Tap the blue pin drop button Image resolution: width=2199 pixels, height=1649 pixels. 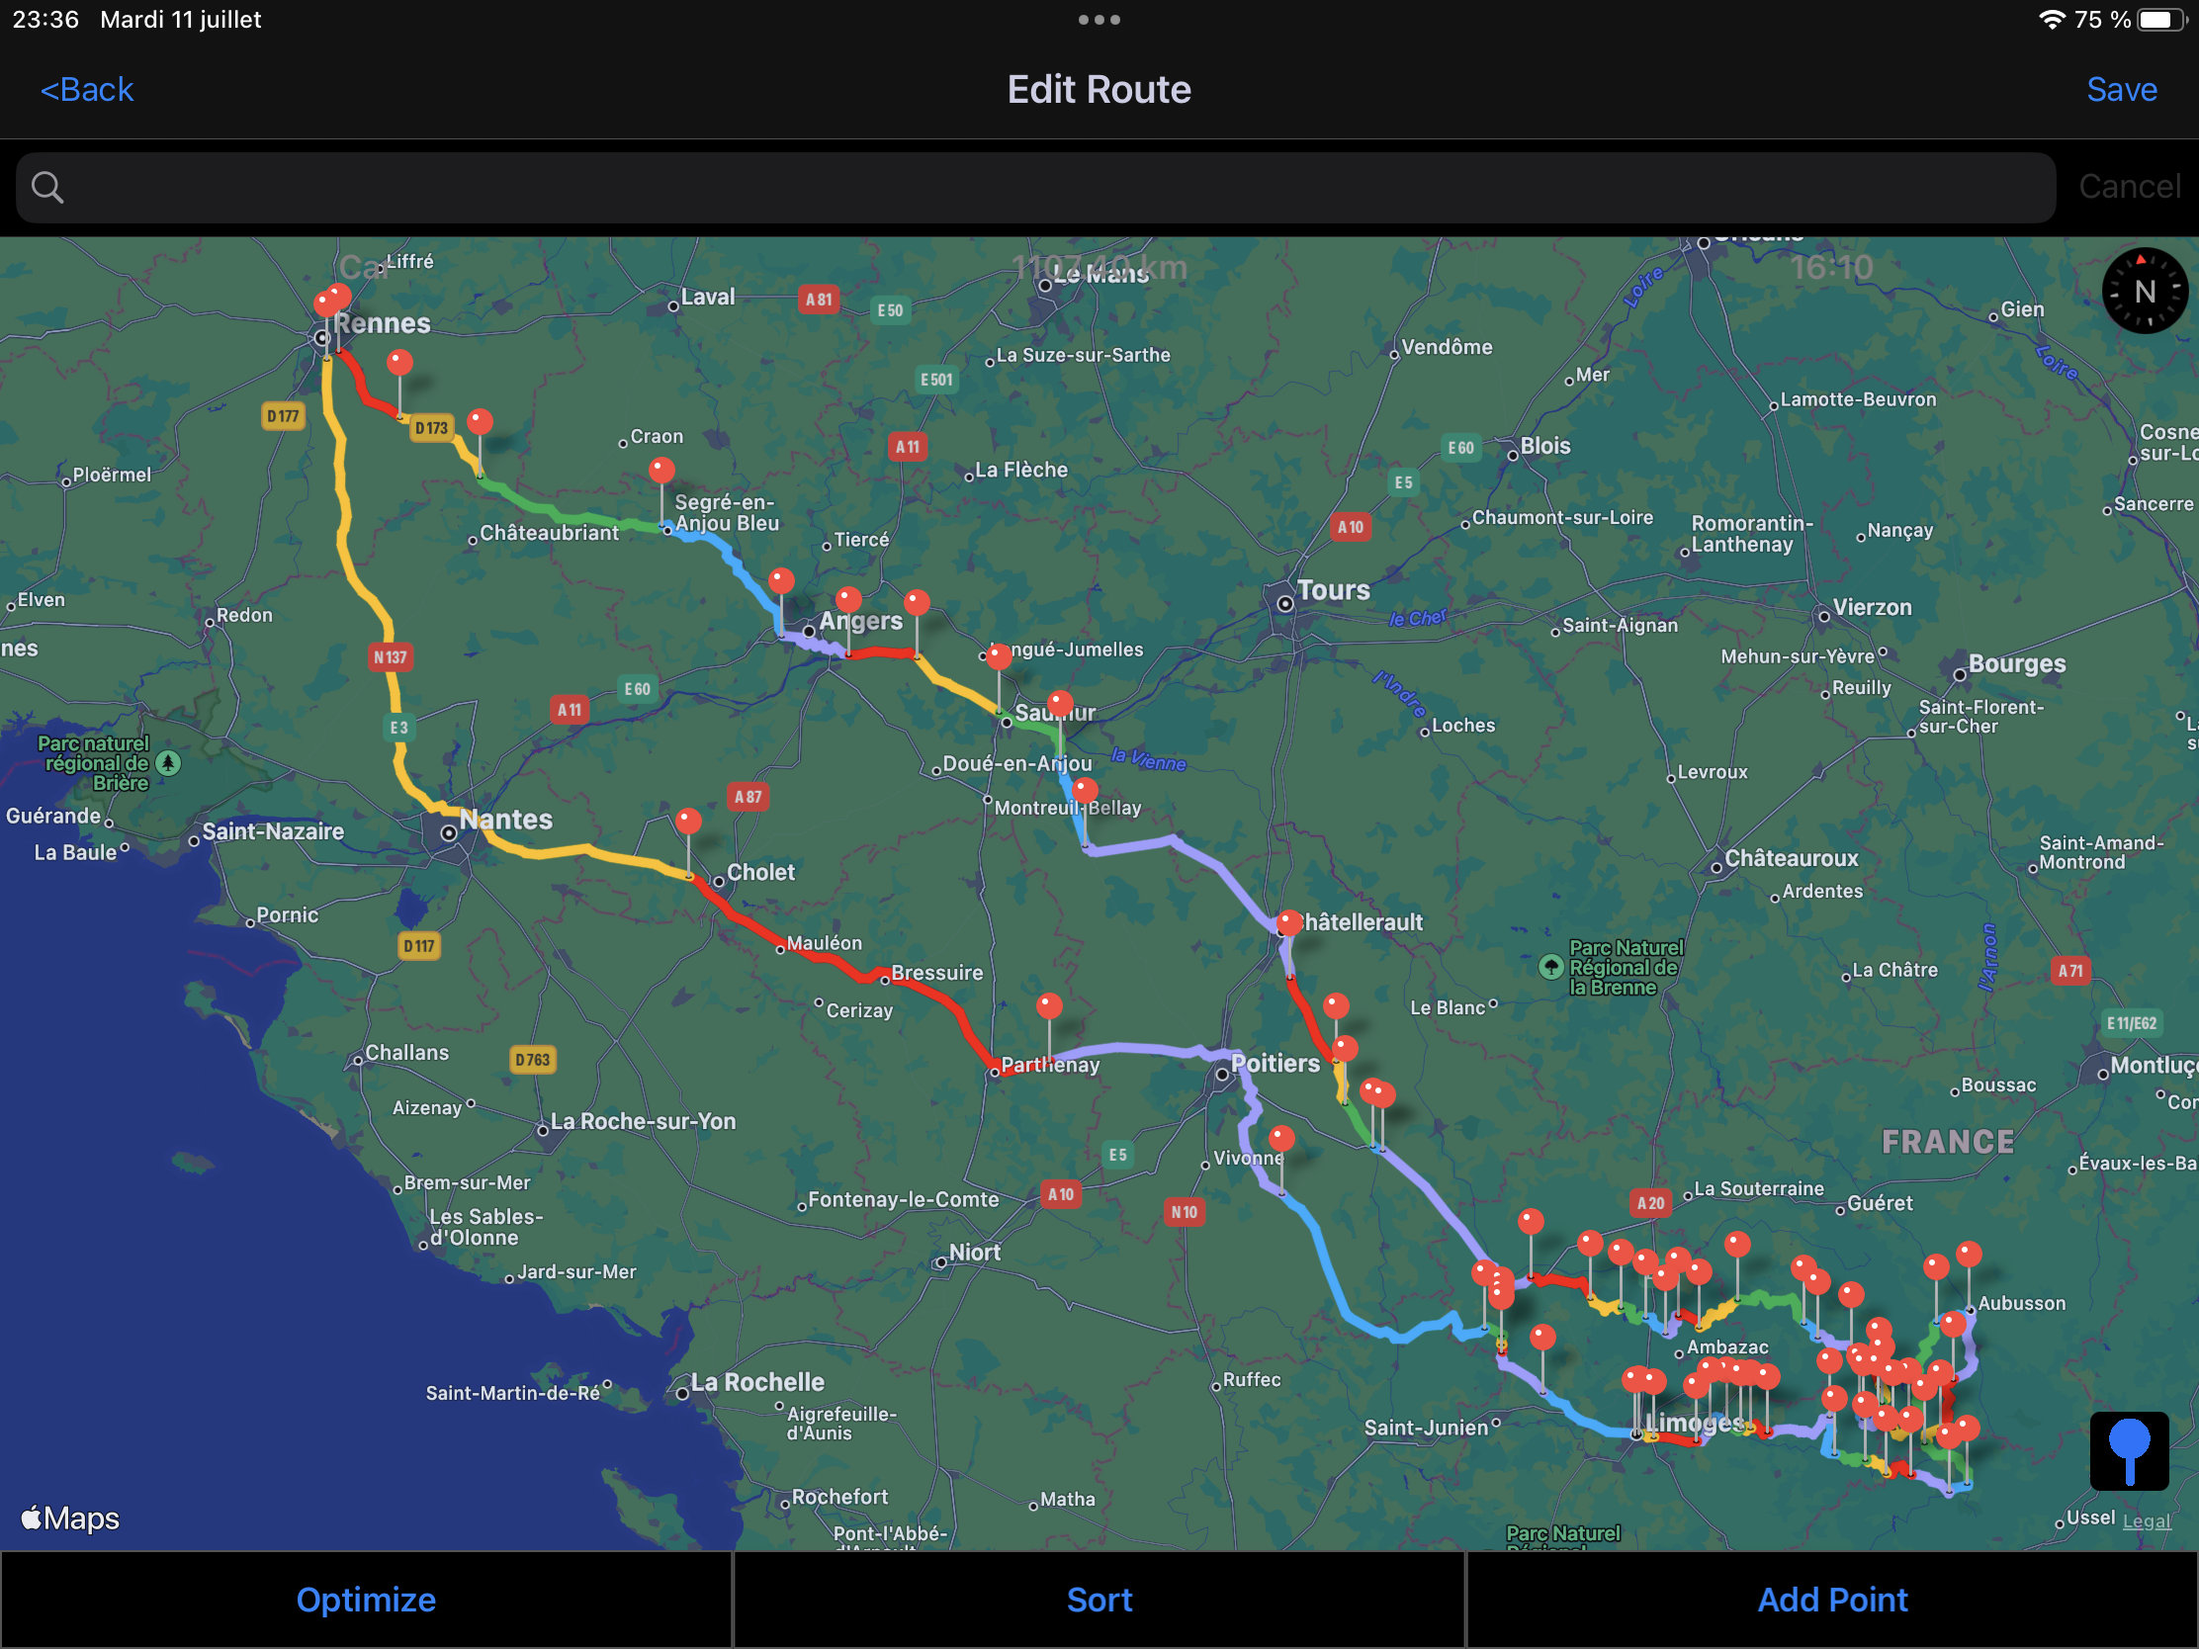pyautogui.click(x=2129, y=1450)
